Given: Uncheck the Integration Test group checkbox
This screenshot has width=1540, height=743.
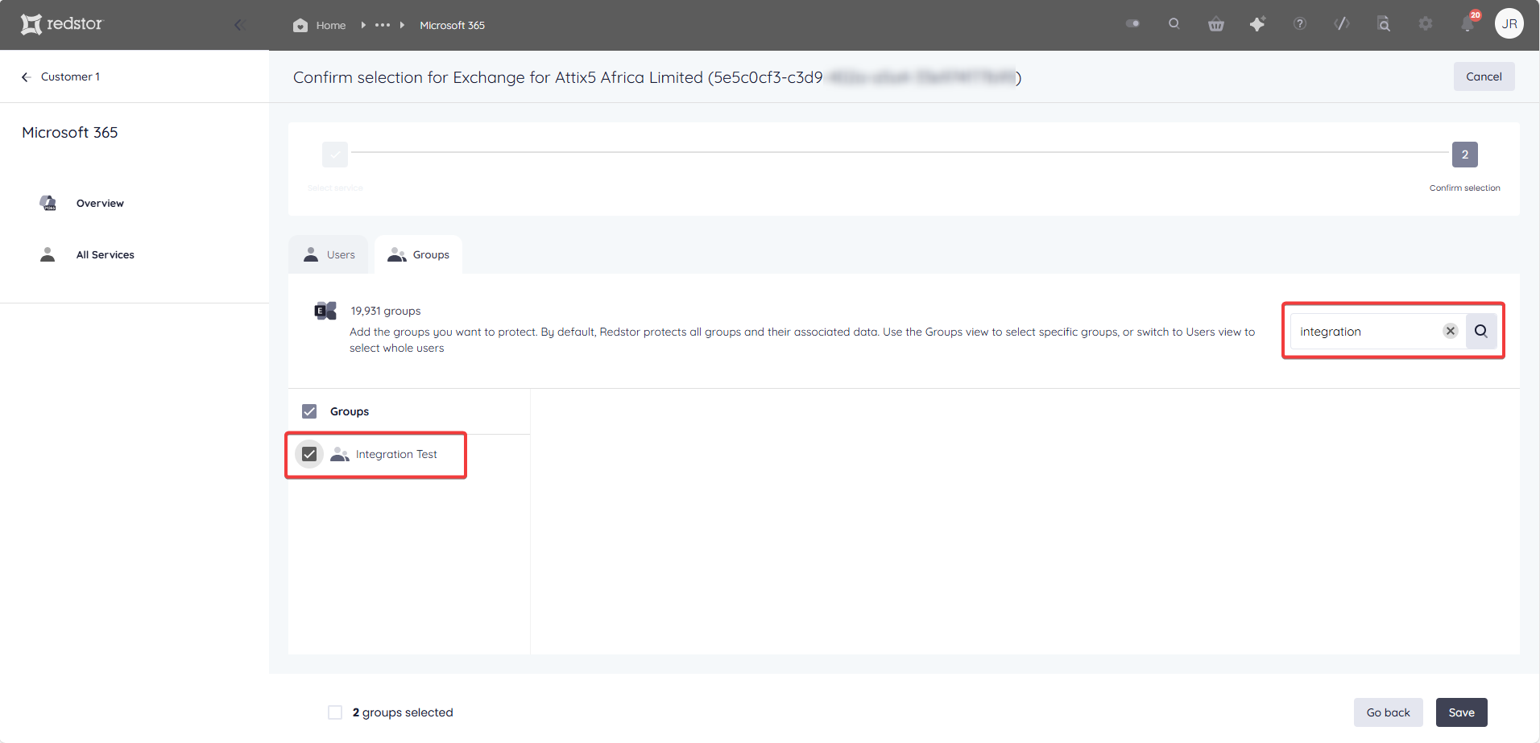Looking at the screenshot, I should (309, 454).
